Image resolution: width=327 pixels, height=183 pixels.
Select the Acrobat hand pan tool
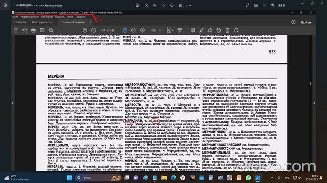click(125, 30)
